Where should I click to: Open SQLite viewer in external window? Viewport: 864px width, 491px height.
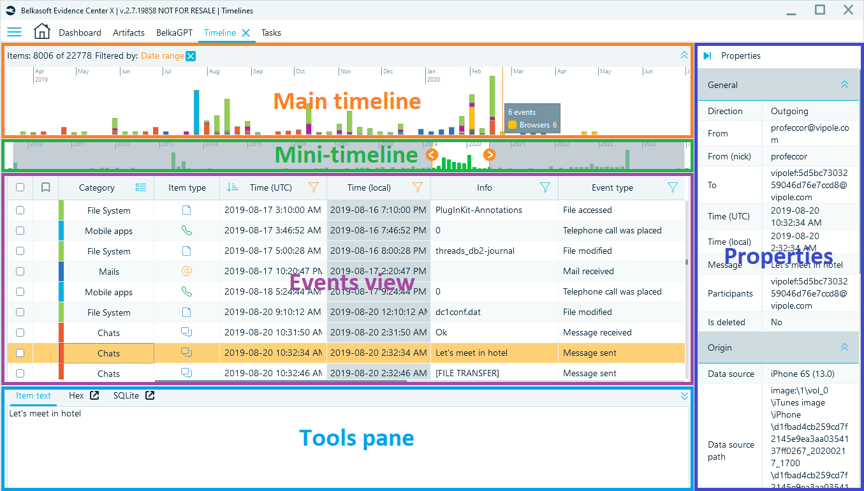[150, 395]
